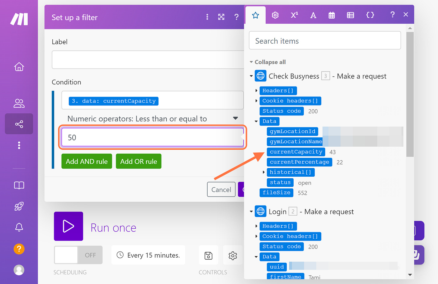The width and height of the screenshot is (438, 284).
Task: Expand Headers[] under Login
Action: pyautogui.click(x=256, y=226)
